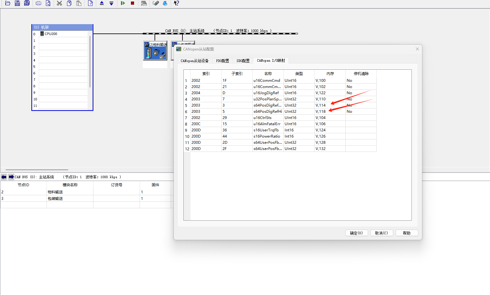Click the Paste icon

tap(79, 3)
